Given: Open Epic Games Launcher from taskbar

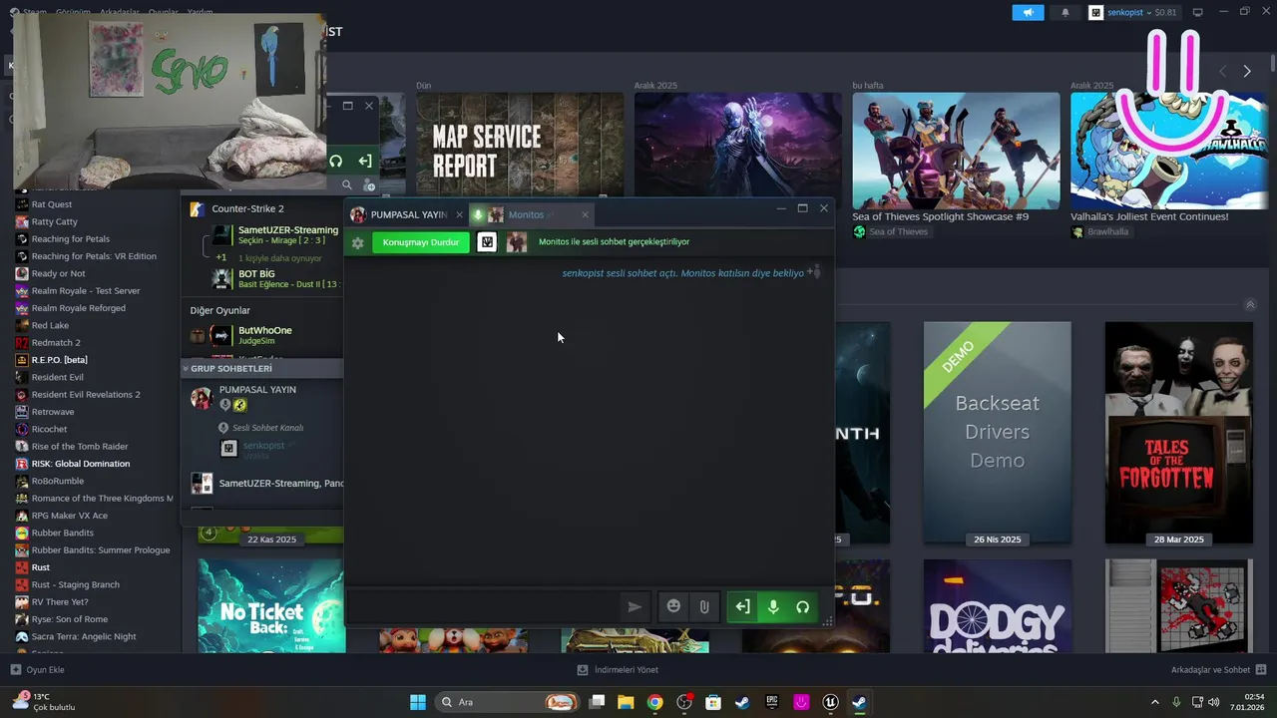Looking at the screenshot, I should tap(772, 702).
